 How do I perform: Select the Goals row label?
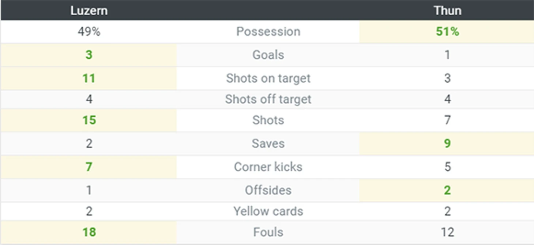(x=268, y=55)
